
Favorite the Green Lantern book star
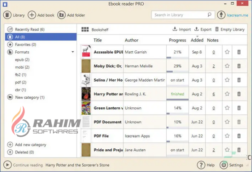click(x=227, y=108)
